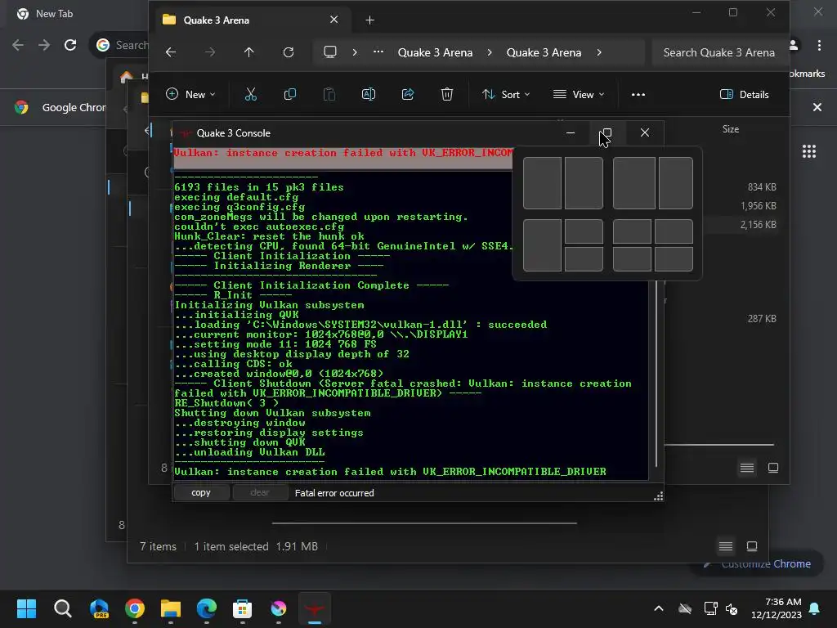Click the Delete trash icon in Explorer toolbar
Viewport: 837px width, 628px height.
447,95
